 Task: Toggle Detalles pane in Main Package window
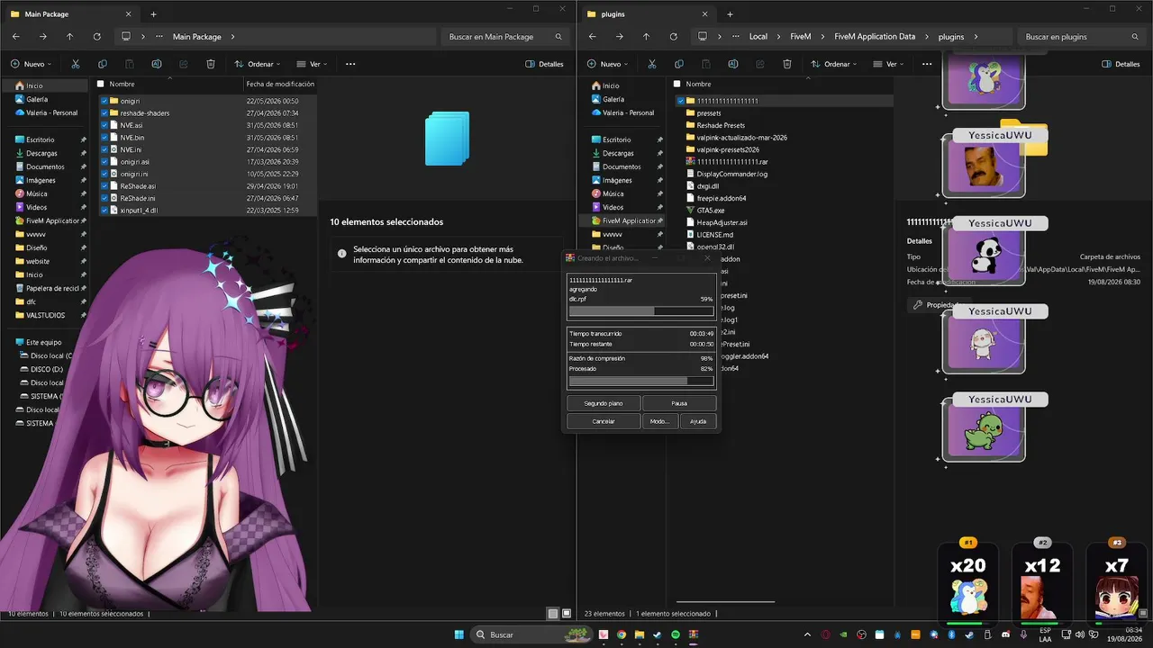544,64
